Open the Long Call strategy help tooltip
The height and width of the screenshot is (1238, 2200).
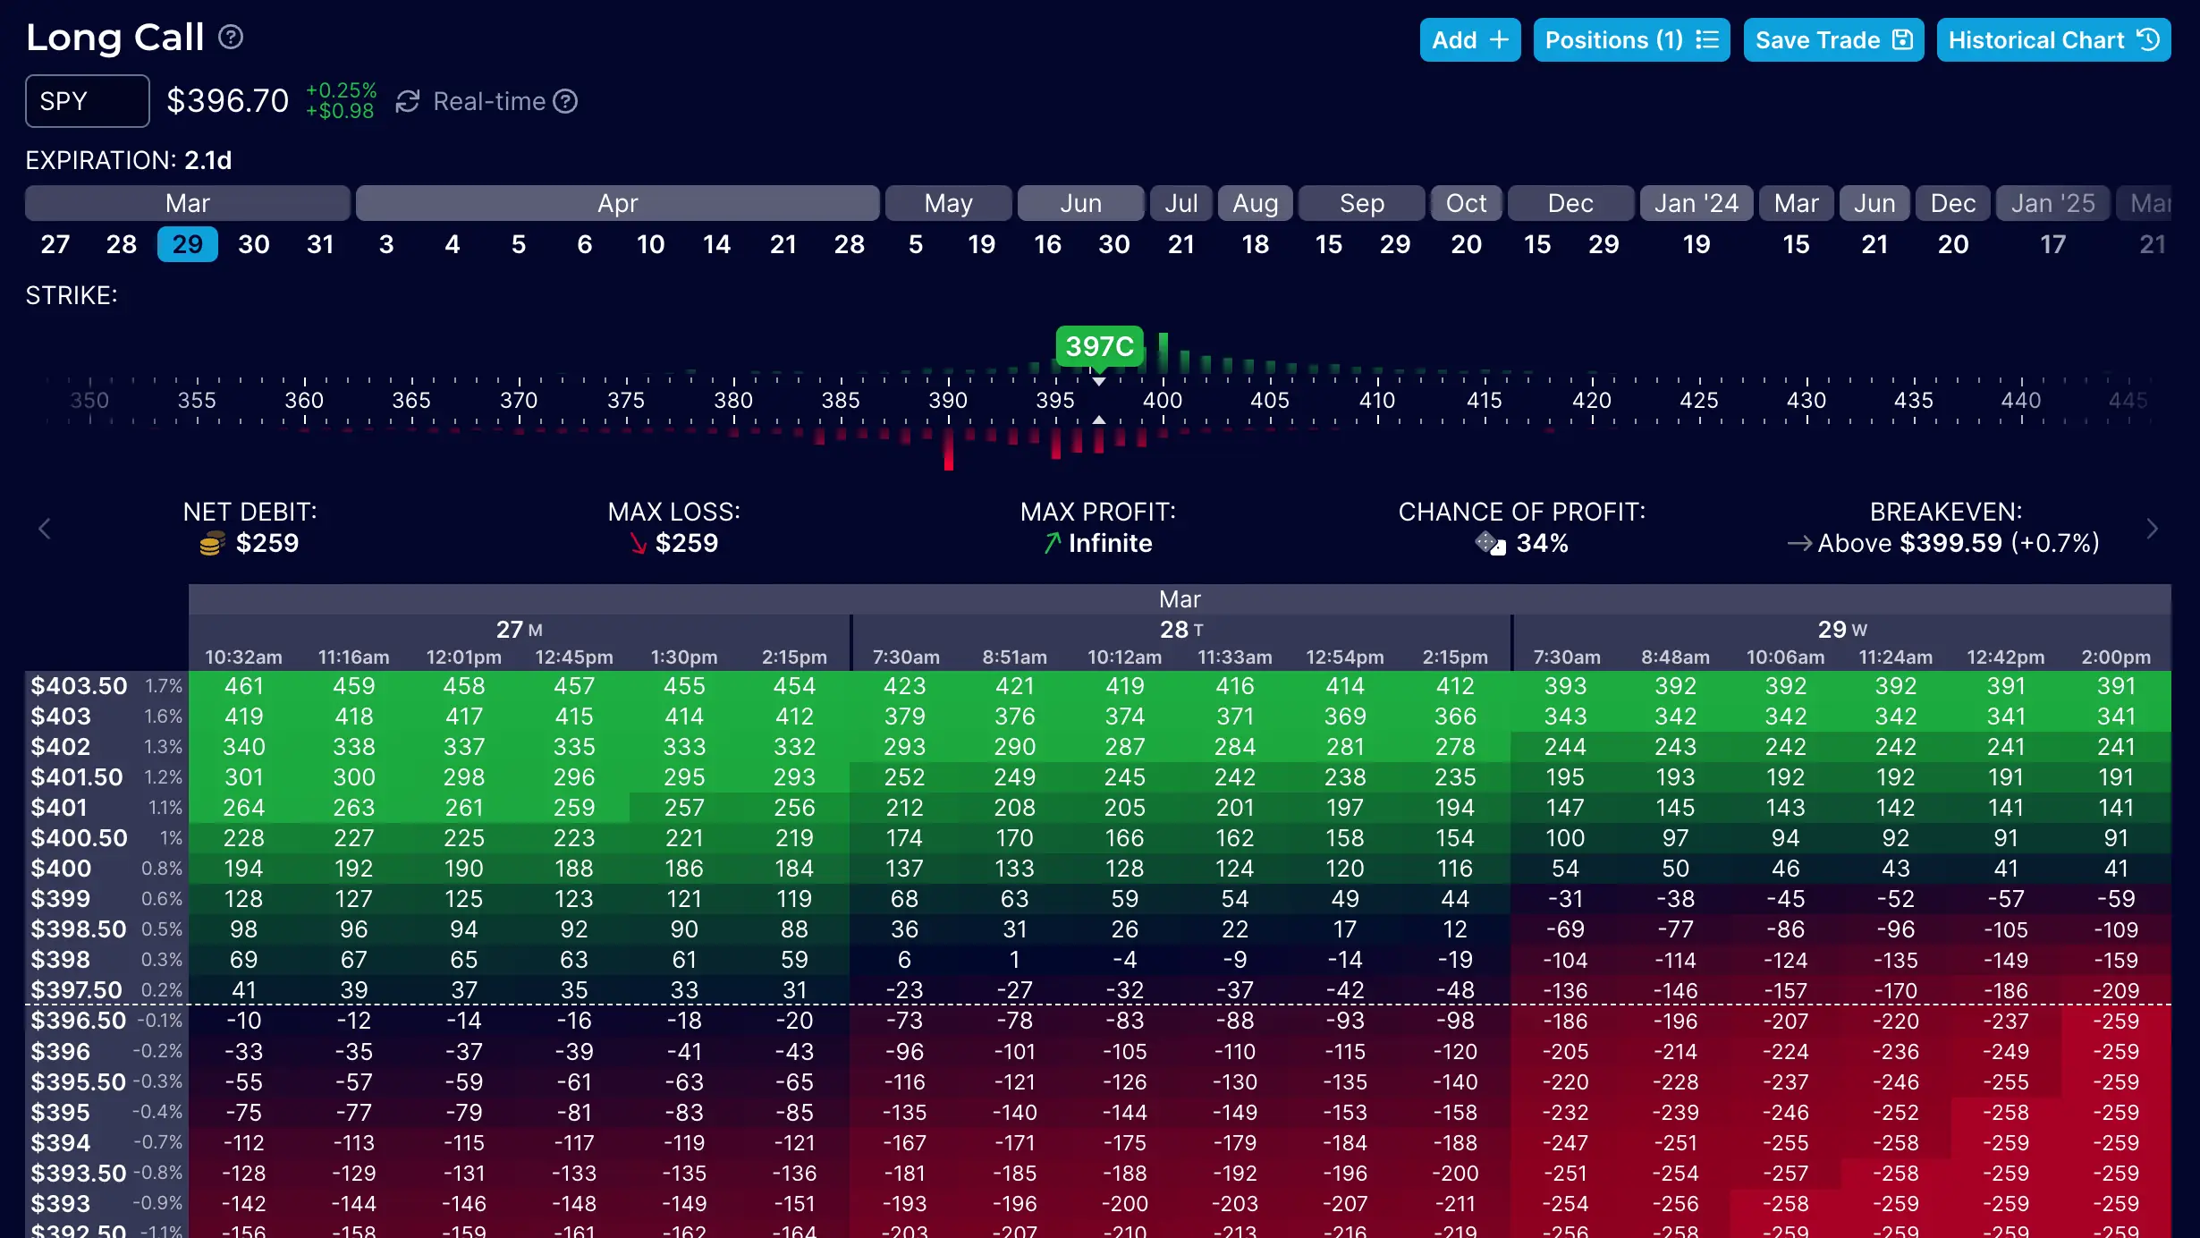point(231,37)
